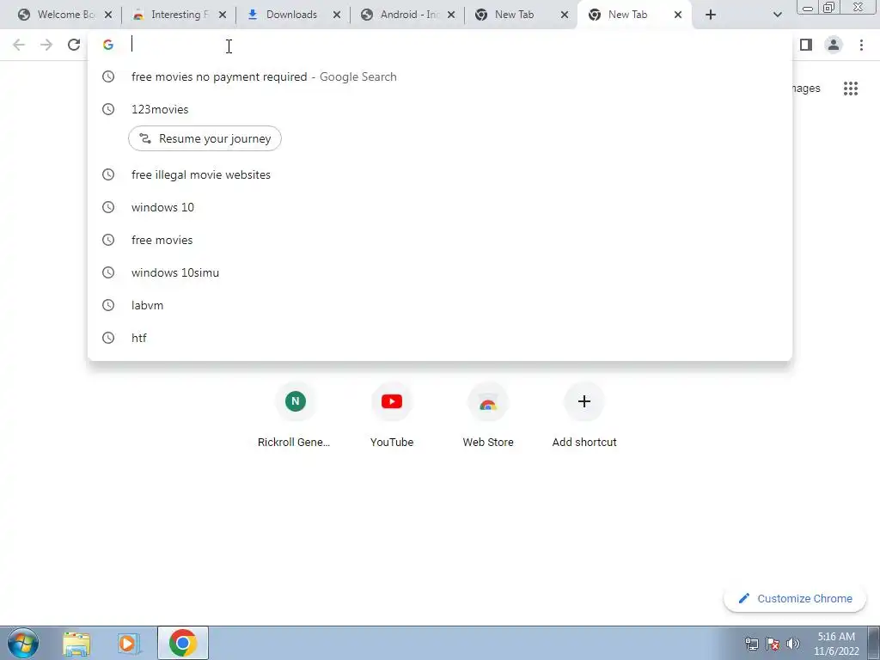The height and width of the screenshot is (660, 880).
Task: Select the windows 10simu suggestion
Action: point(440,272)
